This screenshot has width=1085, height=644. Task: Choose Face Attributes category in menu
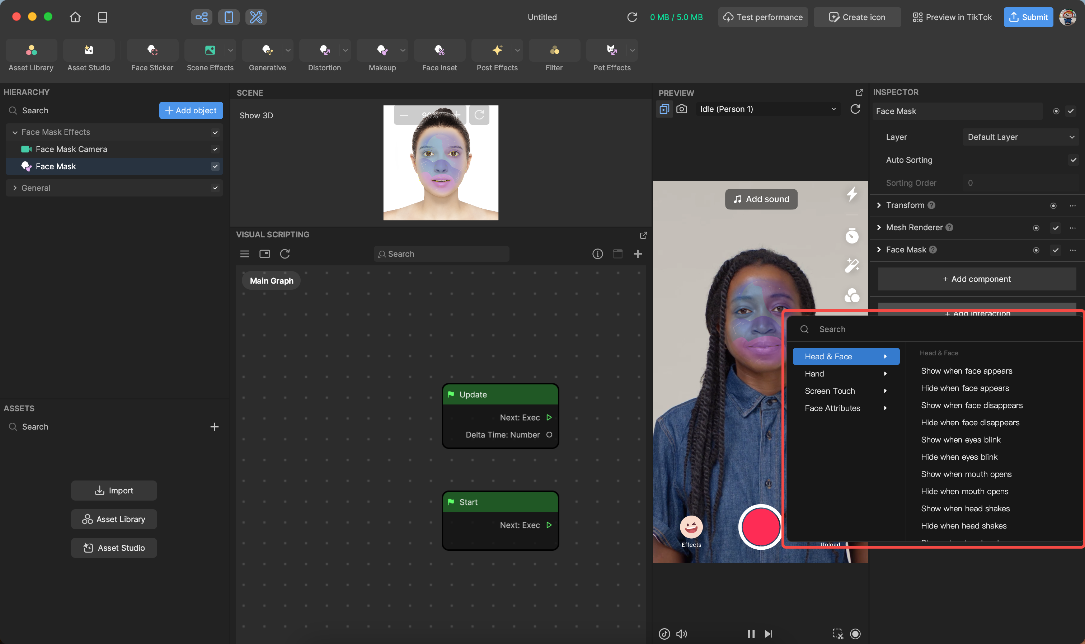pyautogui.click(x=846, y=408)
